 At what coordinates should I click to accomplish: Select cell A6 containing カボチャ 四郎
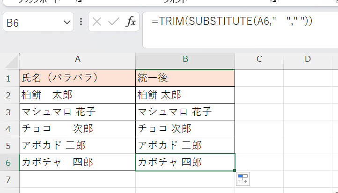pyautogui.click(x=77, y=162)
